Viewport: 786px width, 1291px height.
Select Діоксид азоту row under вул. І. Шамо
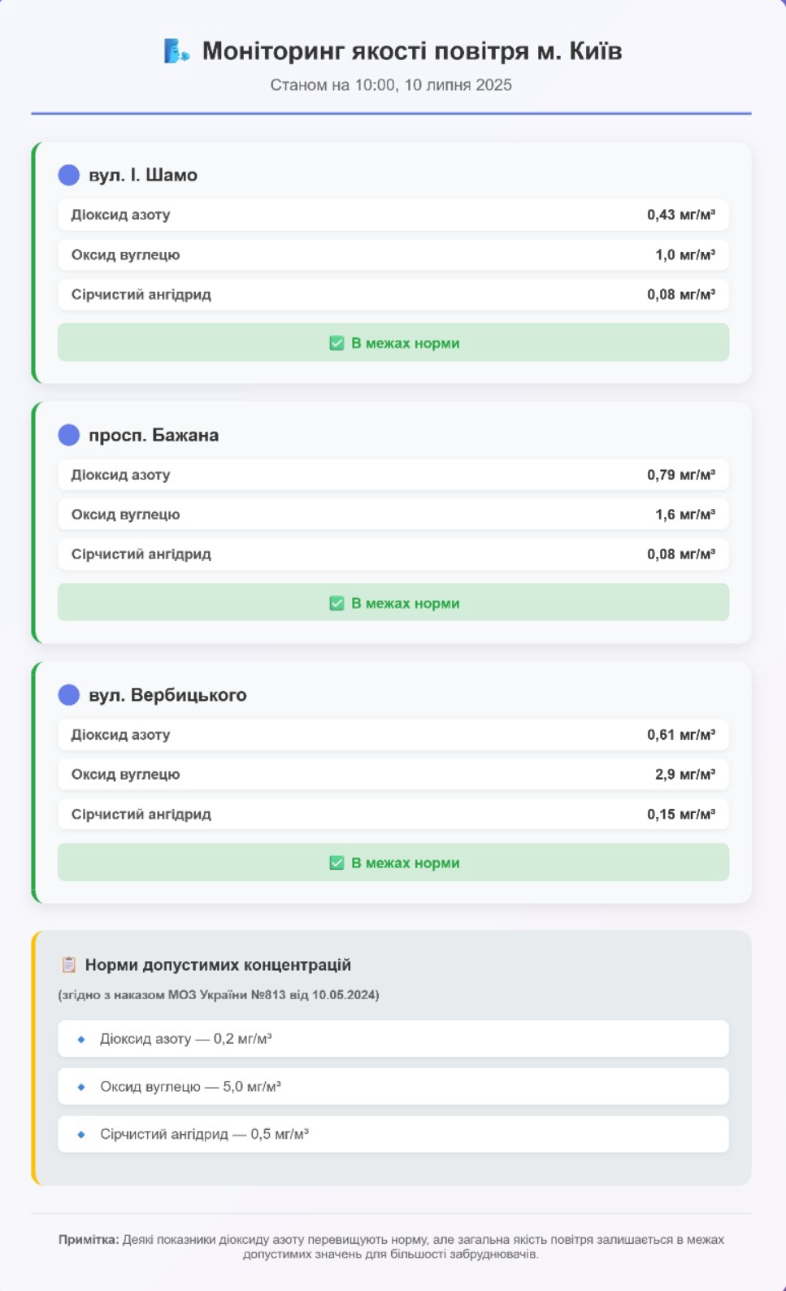393,215
